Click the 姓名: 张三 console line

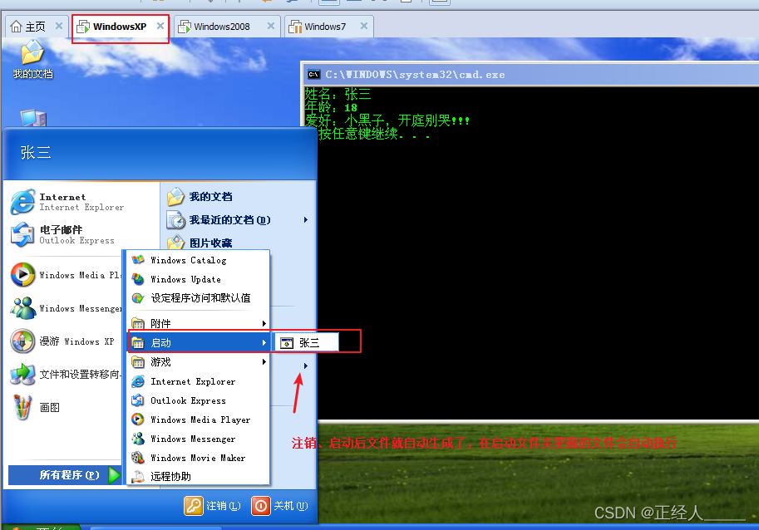(x=338, y=94)
